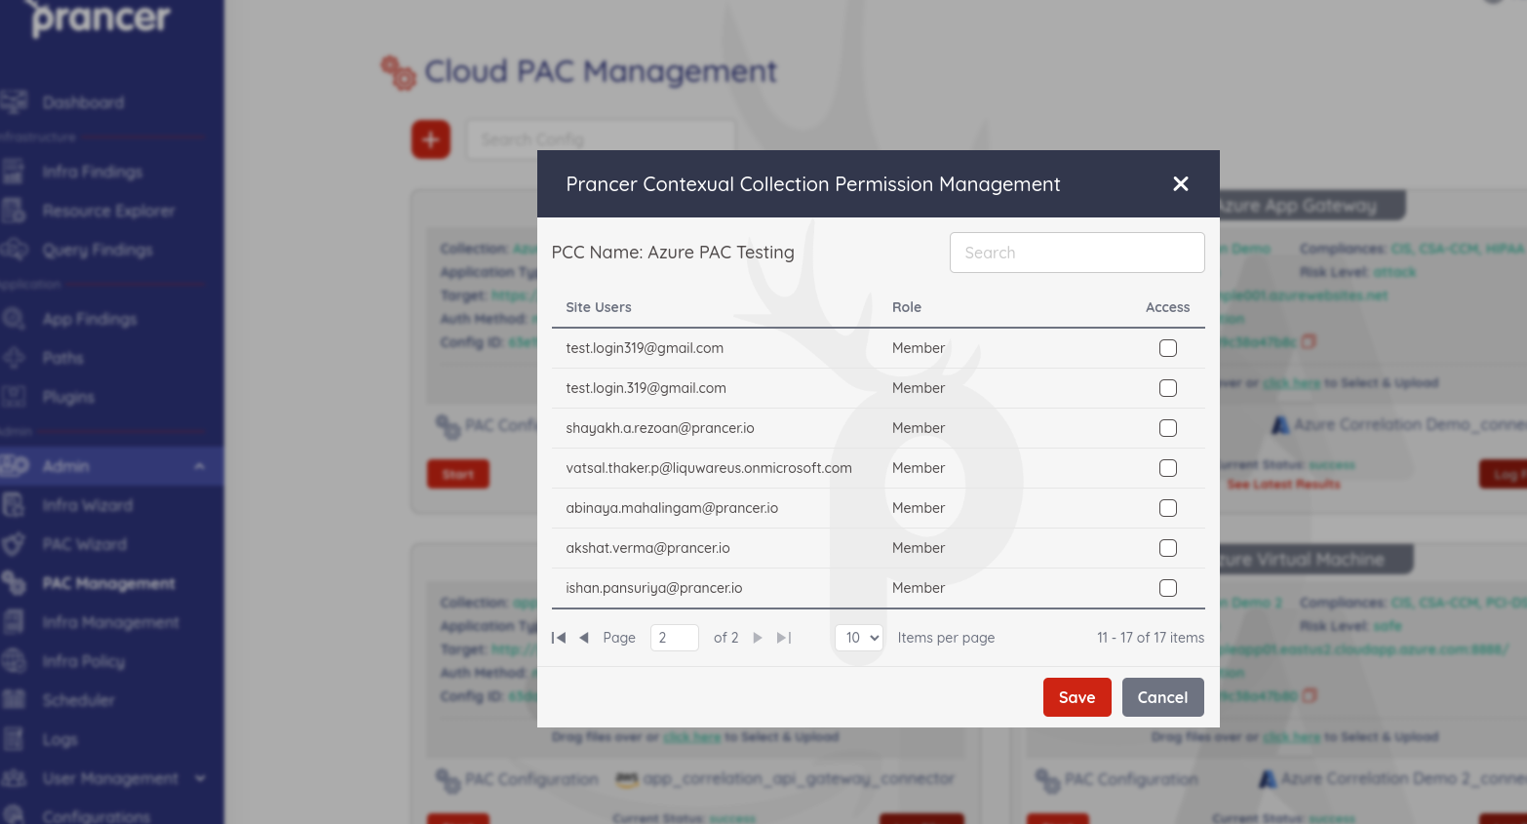Save the permission changes
The width and height of the screenshot is (1527, 824).
pos(1077,697)
